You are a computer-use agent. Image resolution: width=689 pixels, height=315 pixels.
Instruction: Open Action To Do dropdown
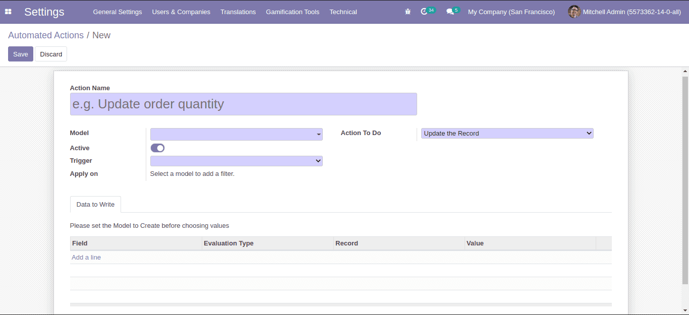point(507,133)
